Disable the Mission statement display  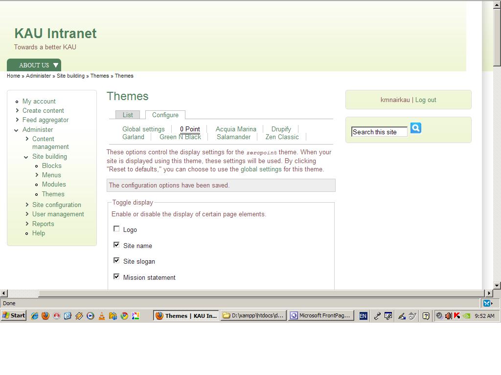[x=116, y=276]
